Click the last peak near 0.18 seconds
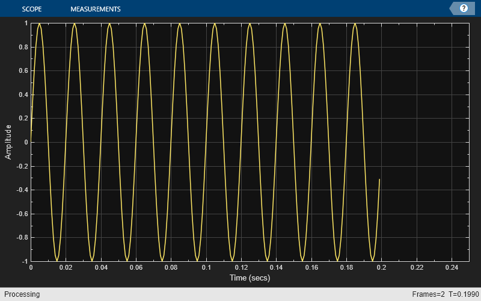481x301 pixels. (355, 23)
